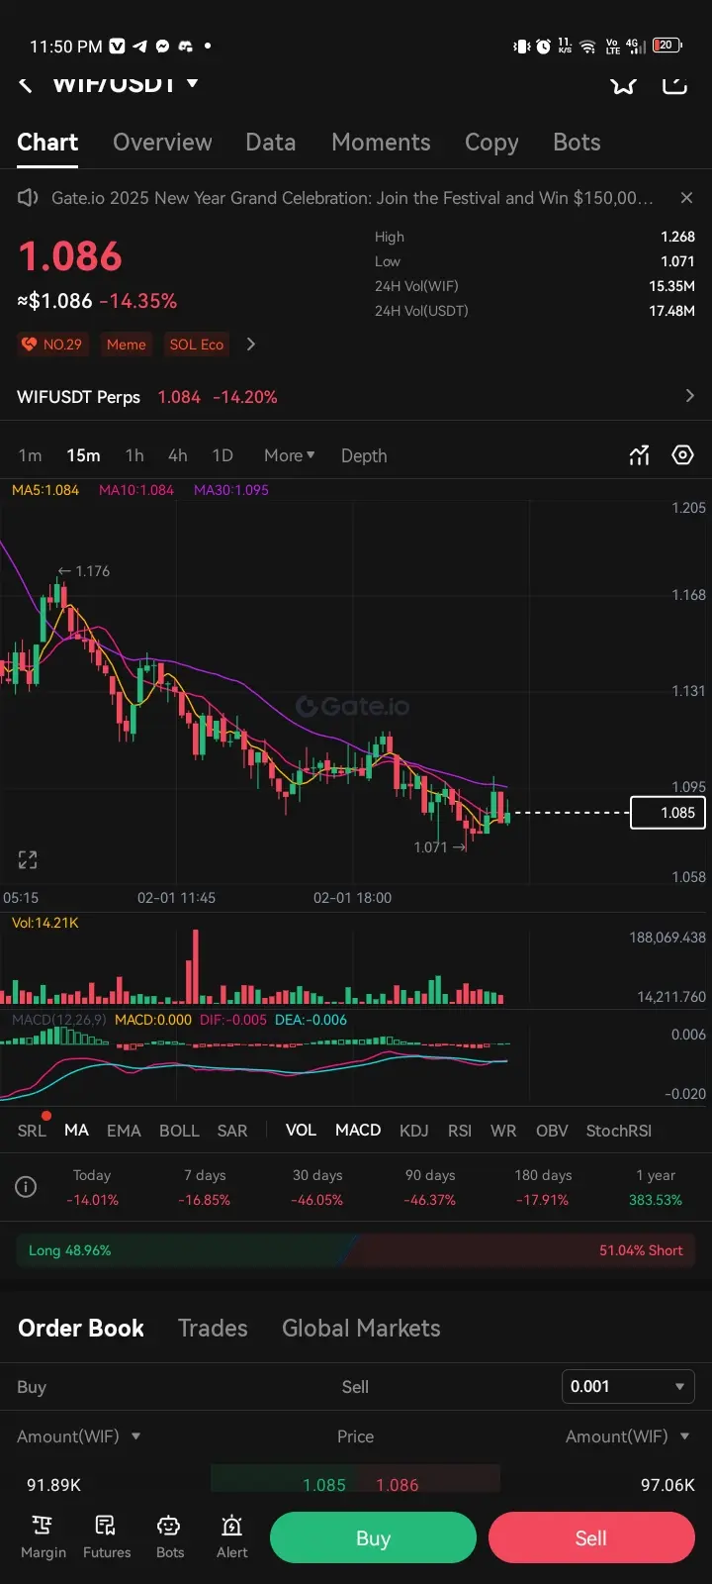Image resolution: width=712 pixels, height=1584 pixels.
Task: Toggle the MACD sub-indicator
Action: [x=358, y=1131]
